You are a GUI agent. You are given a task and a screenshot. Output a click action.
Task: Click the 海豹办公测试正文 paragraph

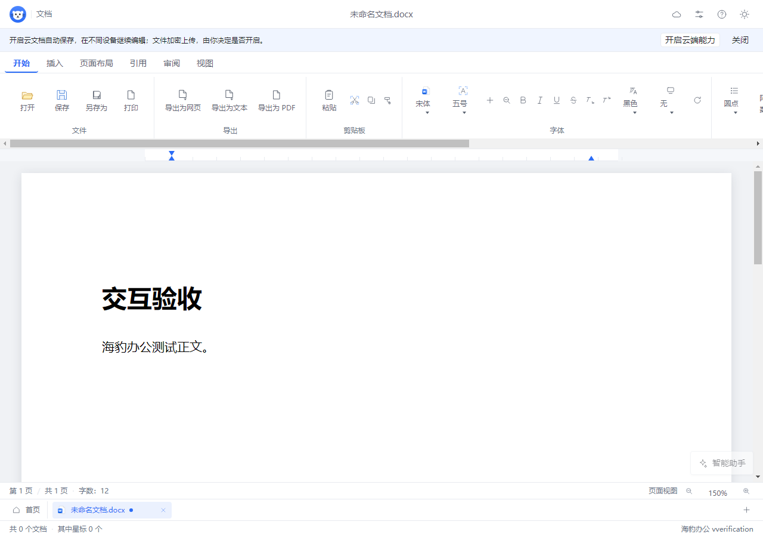coord(156,347)
